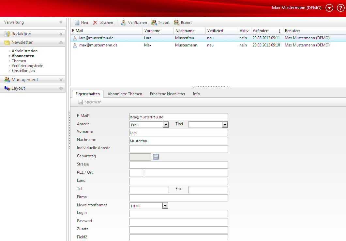Switch to the Erhaltene Newsletter tab
This screenshot has width=346, height=241.
coord(168,94)
